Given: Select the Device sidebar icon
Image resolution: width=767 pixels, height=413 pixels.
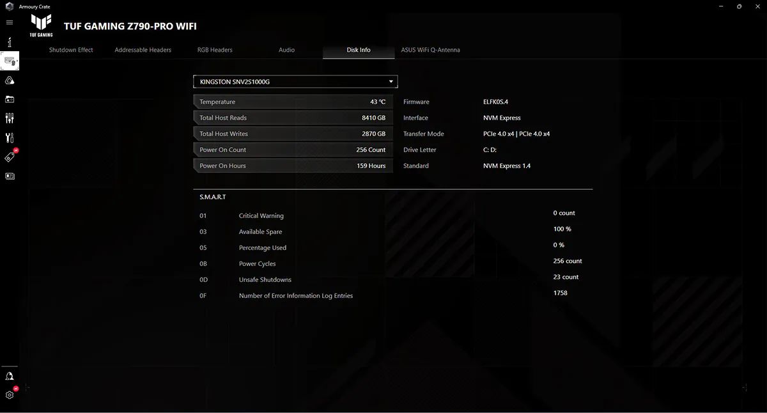Looking at the screenshot, I should pos(10,61).
